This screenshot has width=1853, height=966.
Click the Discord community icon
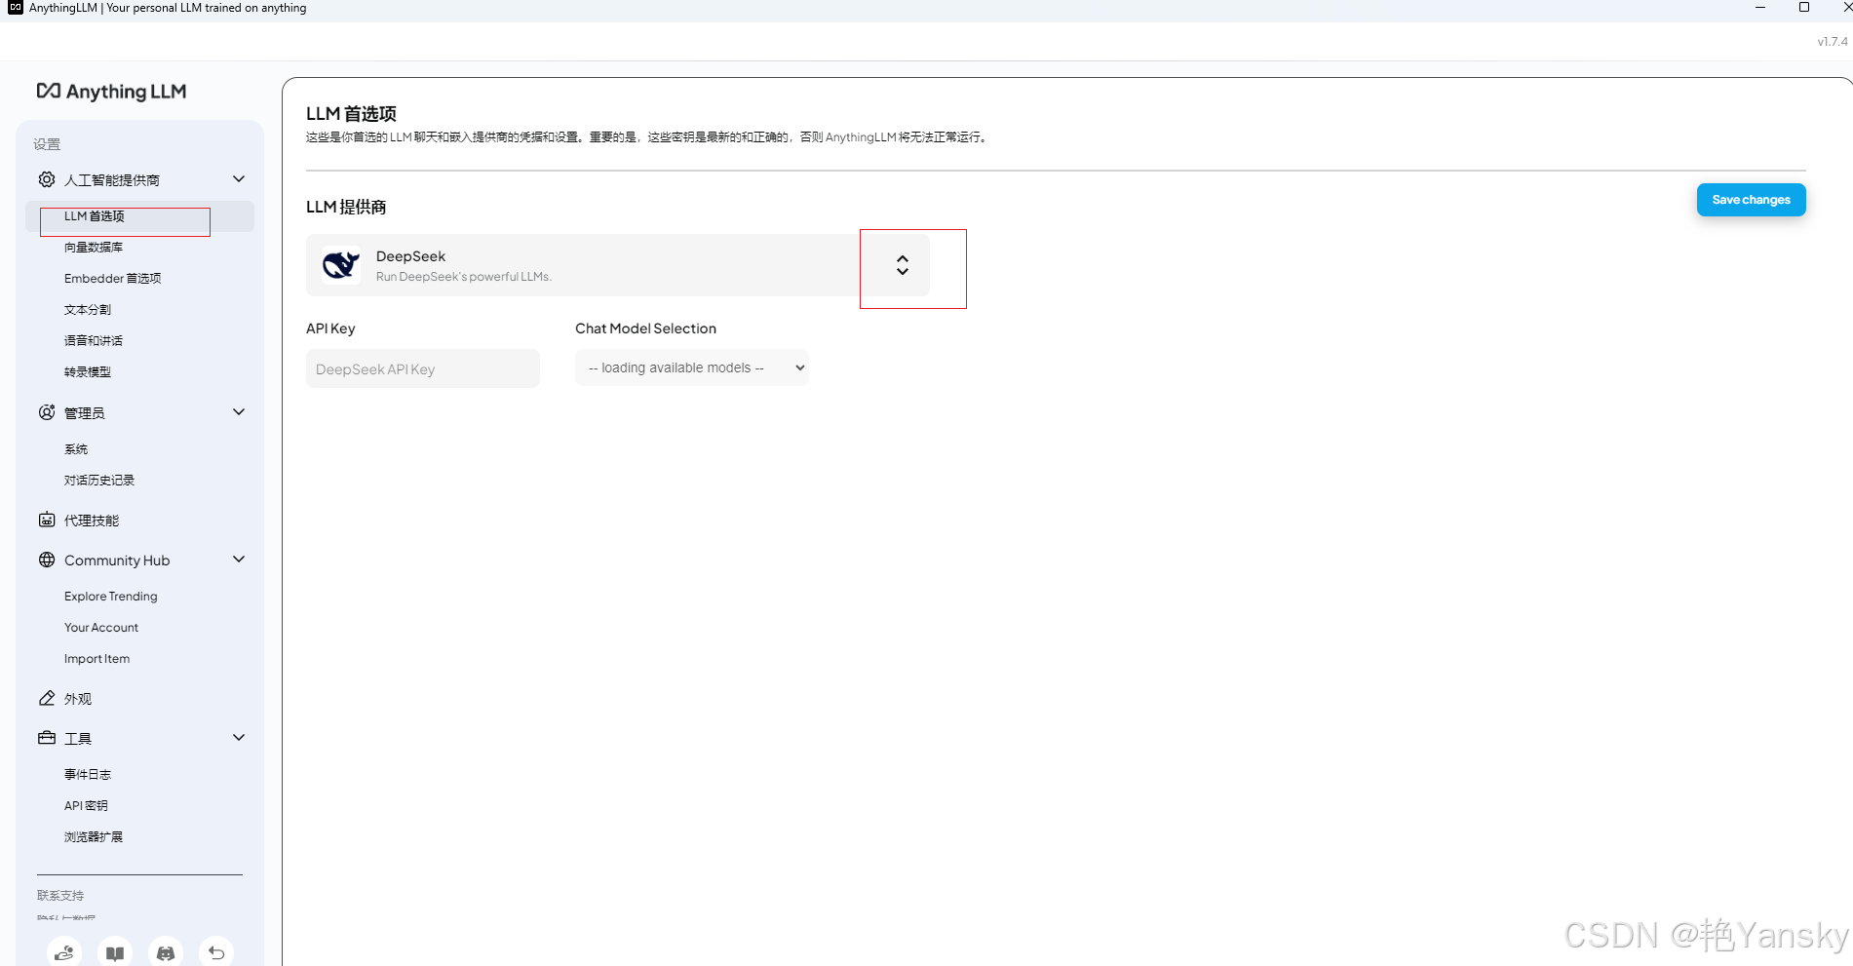165,952
